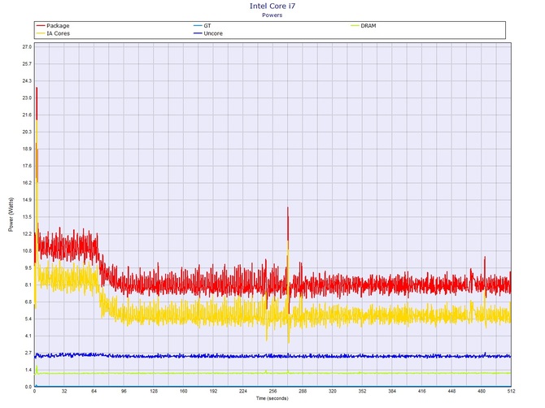The height and width of the screenshot is (408, 545).
Task: Click the IA Cores legend entry
Action: pyautogui.click(x=53, y=33)
